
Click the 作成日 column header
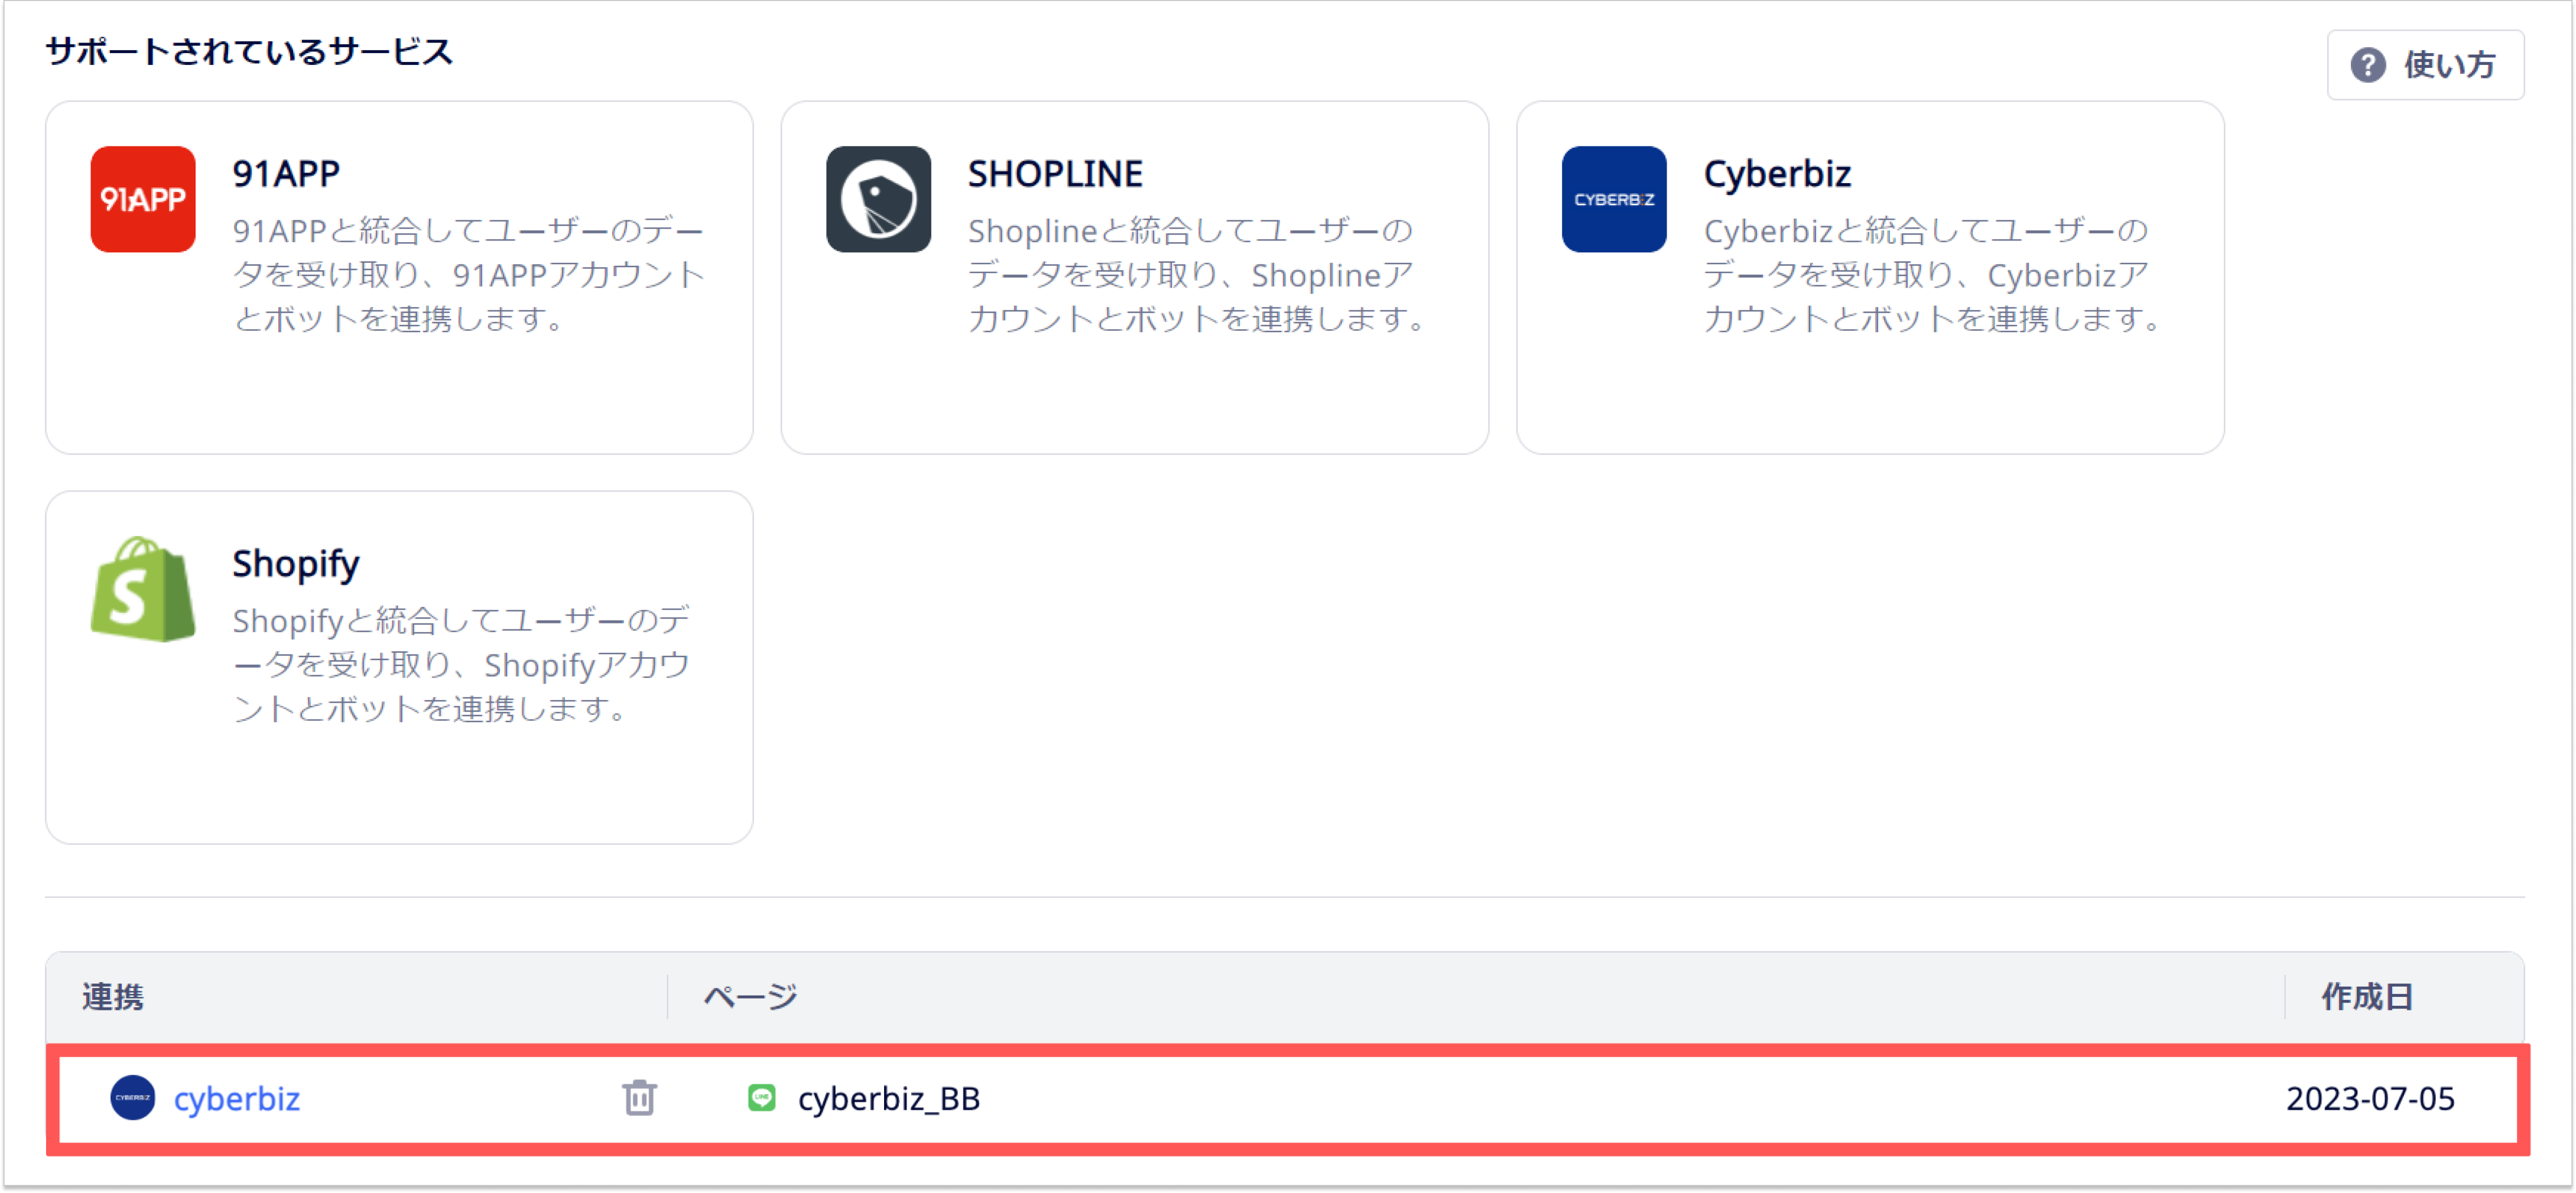click(2367, 997)
